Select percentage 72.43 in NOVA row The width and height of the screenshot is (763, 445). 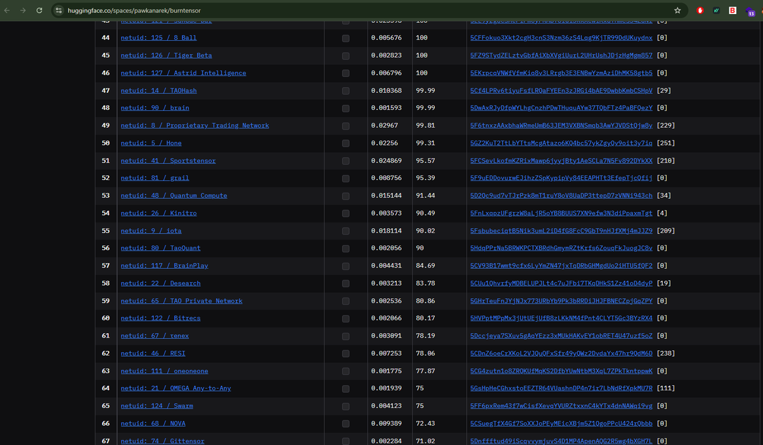[x=425, y=423]
